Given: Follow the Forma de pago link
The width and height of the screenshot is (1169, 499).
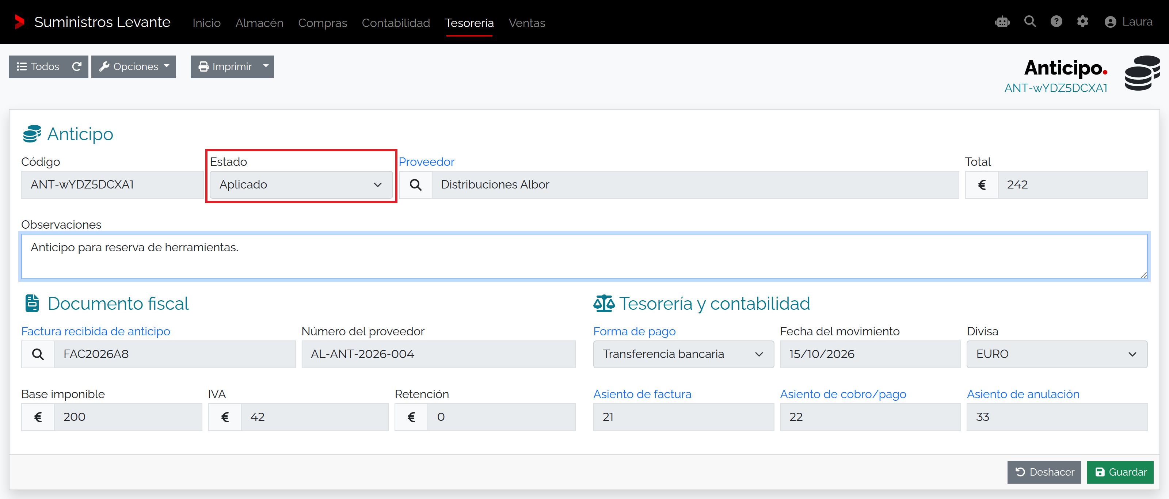Looking at the screenshot, I should [635, 332].
